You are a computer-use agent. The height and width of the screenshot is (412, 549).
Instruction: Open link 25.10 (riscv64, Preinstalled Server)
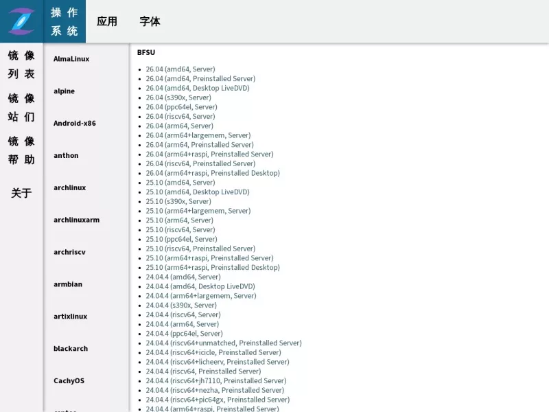[x=200, y=249]
